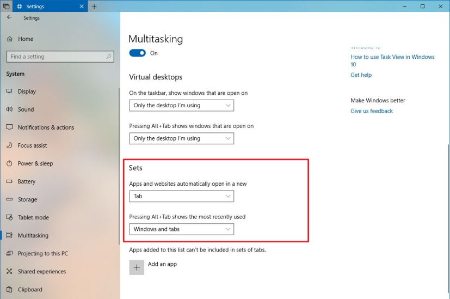Click the Find a setting search box

click(60, 57)
